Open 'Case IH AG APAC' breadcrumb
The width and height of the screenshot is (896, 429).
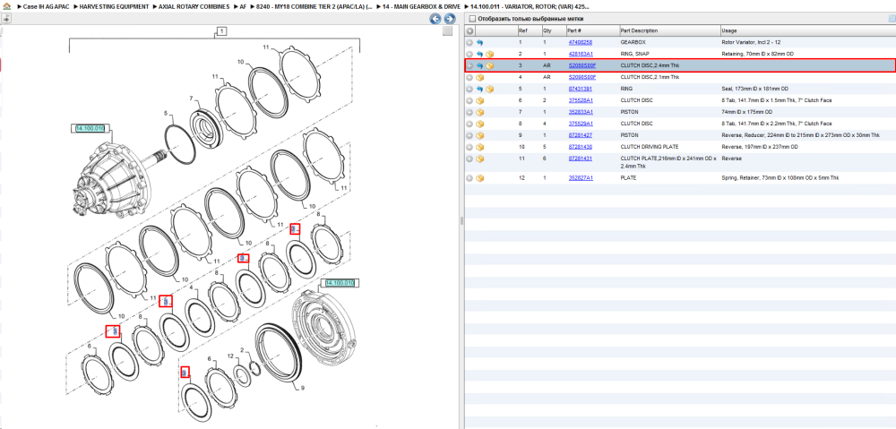(x=45, y=7)
